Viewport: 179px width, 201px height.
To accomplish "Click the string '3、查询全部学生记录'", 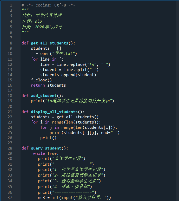I will point(76,181).
